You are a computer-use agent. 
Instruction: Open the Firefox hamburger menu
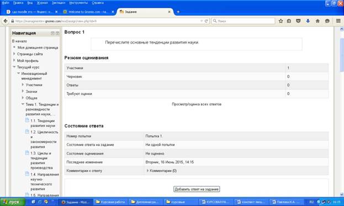[x=338, y=21]
